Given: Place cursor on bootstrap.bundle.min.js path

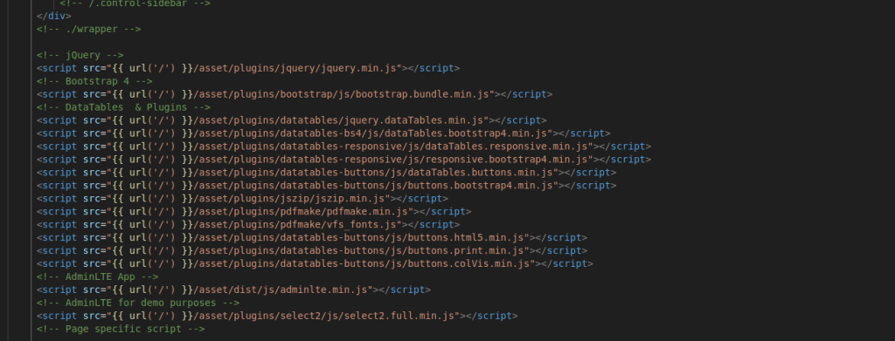Looking at the screenshot, I should (x=343, y=94).
